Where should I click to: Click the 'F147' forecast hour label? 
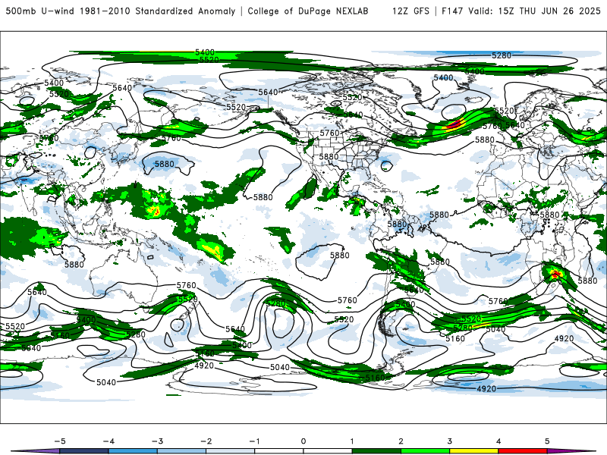coord(452,11)
